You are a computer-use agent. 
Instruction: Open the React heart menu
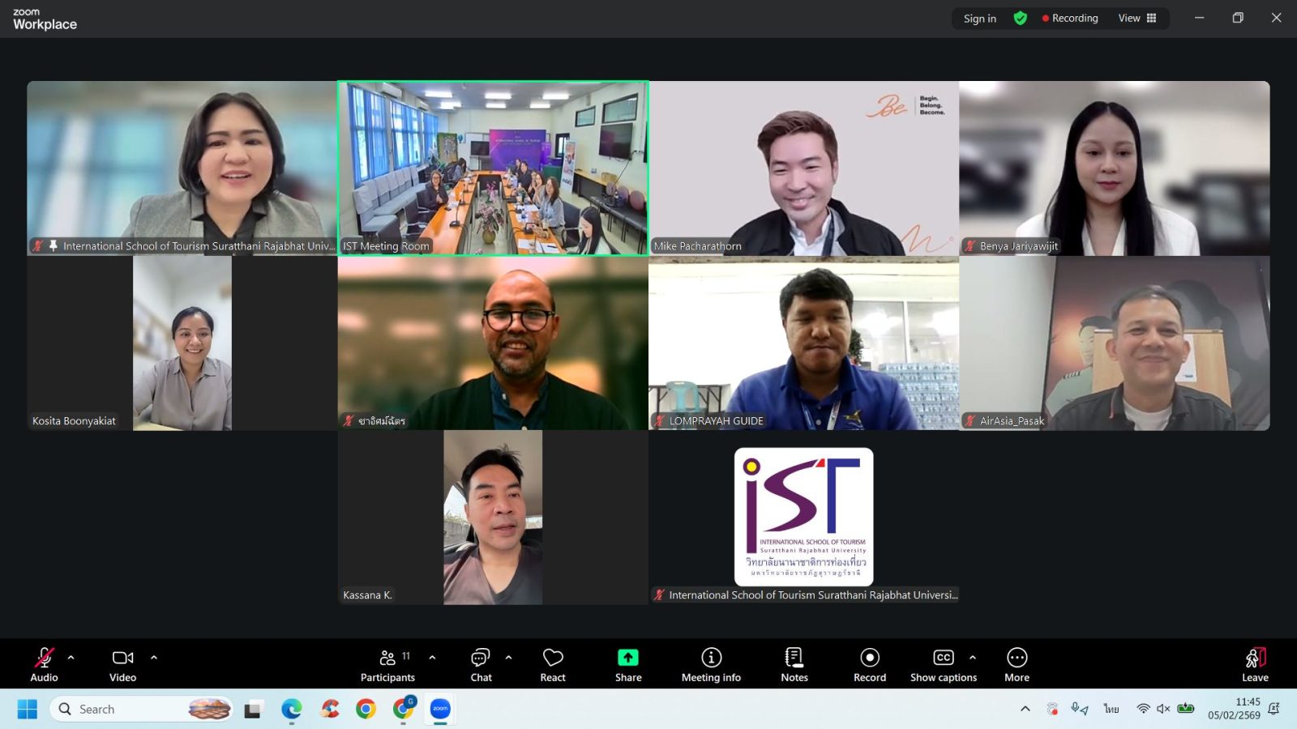tap(553, 664)
